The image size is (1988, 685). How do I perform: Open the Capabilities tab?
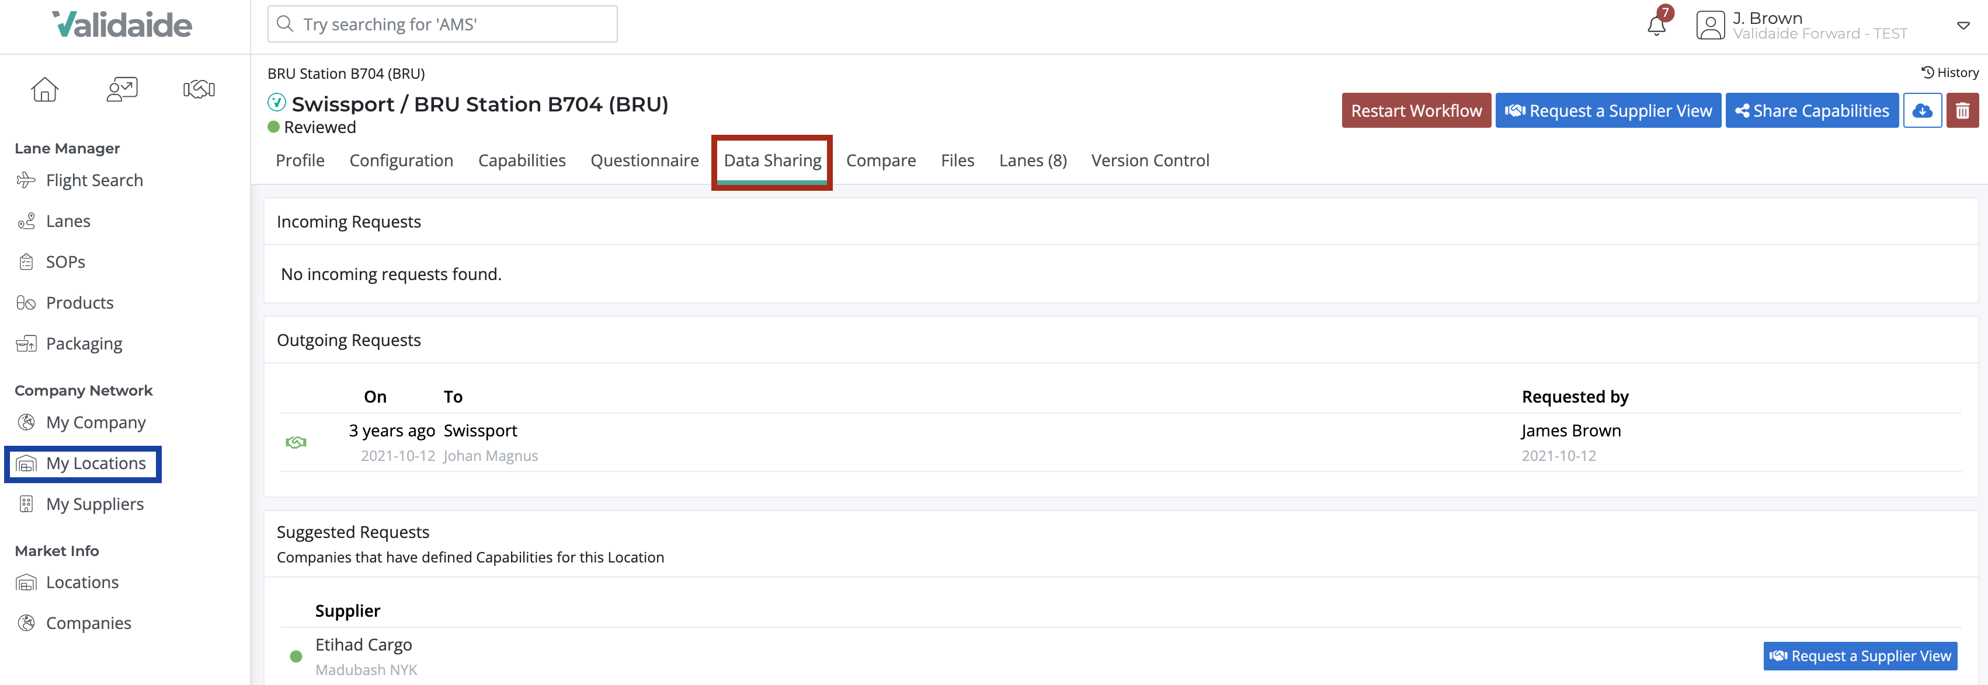pyautogui.click(x=522, y=160)
